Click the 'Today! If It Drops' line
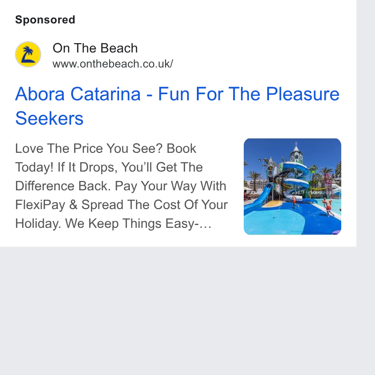375x375 pixels. click(109, 167)
